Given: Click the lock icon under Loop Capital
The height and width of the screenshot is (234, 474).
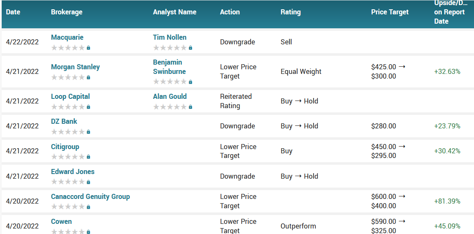Looking at the screenshot, I should (x=88, y=107).
